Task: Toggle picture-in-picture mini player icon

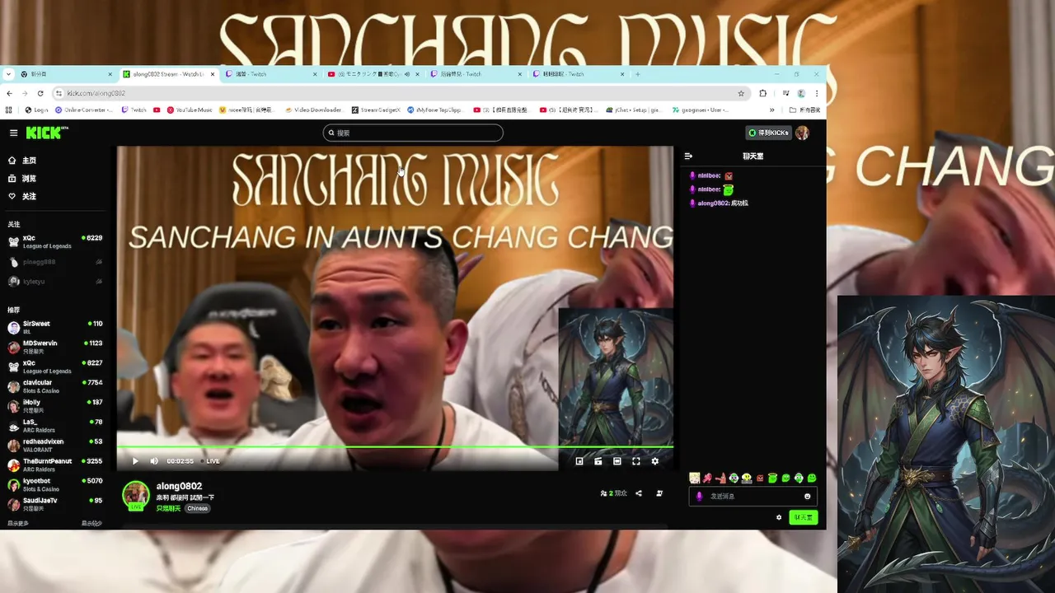Action: pyautogui.click(x=579, y=461)
